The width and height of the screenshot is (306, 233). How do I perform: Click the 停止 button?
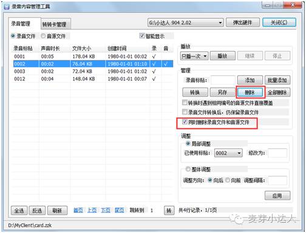click(x=277, y=56)
